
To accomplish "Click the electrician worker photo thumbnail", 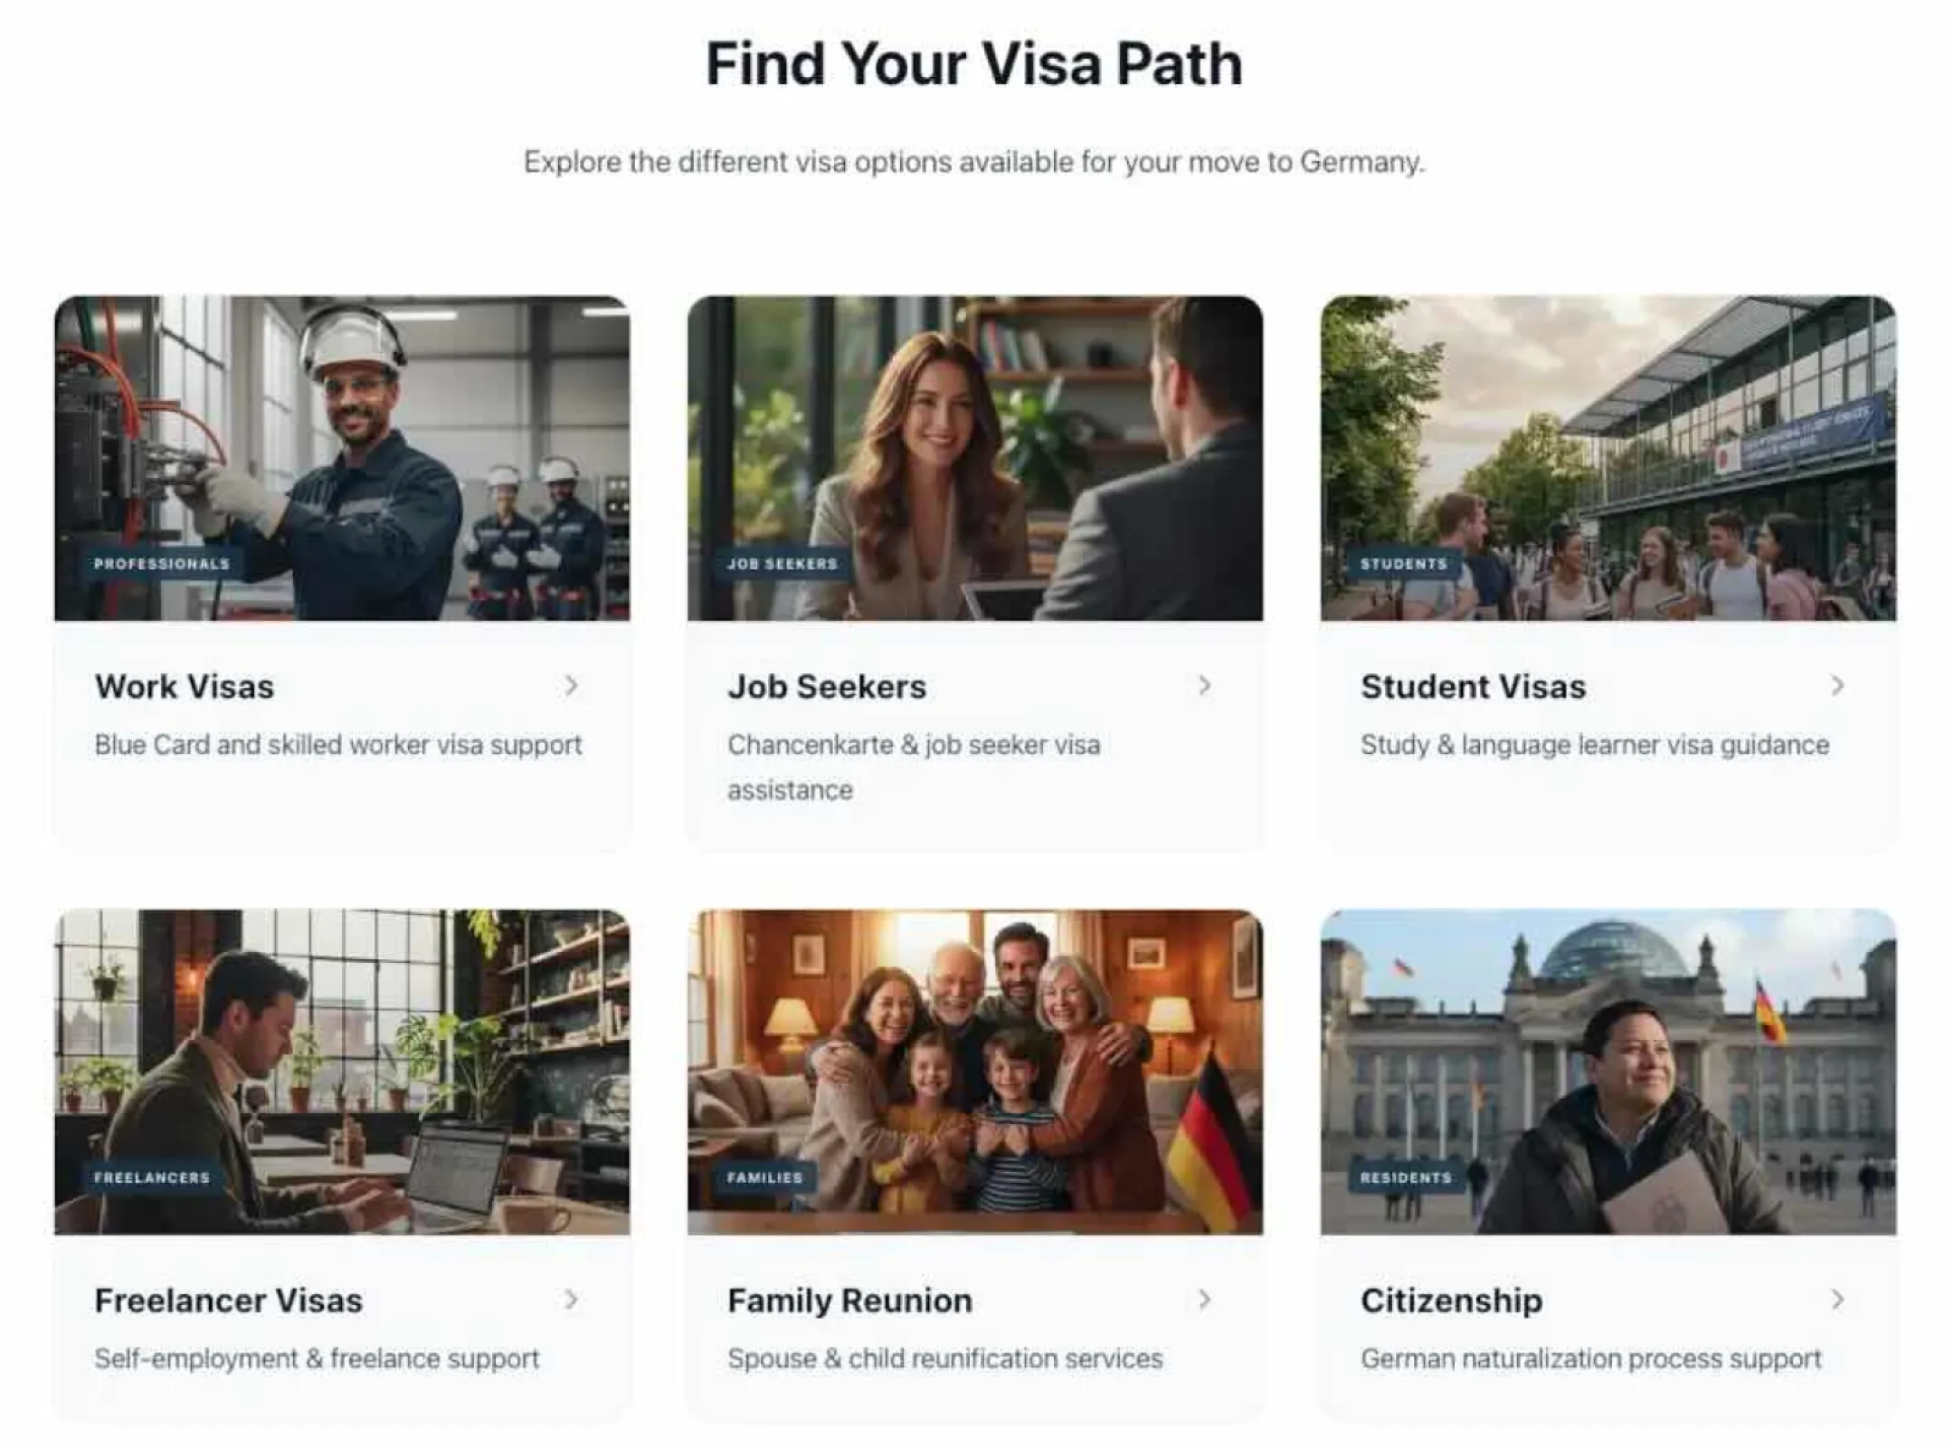I will coord(342,458).
